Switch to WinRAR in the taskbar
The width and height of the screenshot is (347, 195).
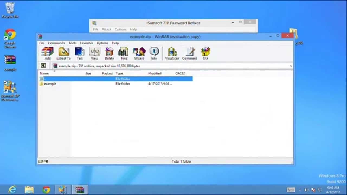click(80, 190)
